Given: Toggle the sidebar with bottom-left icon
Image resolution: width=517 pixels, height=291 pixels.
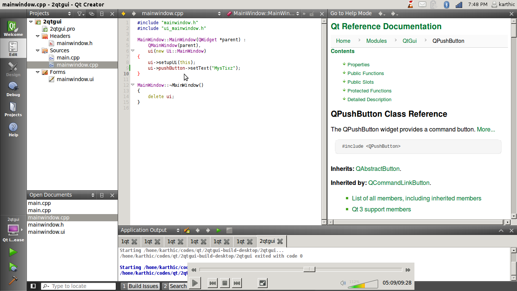Looking at the screenshot, I should (33, 286).
